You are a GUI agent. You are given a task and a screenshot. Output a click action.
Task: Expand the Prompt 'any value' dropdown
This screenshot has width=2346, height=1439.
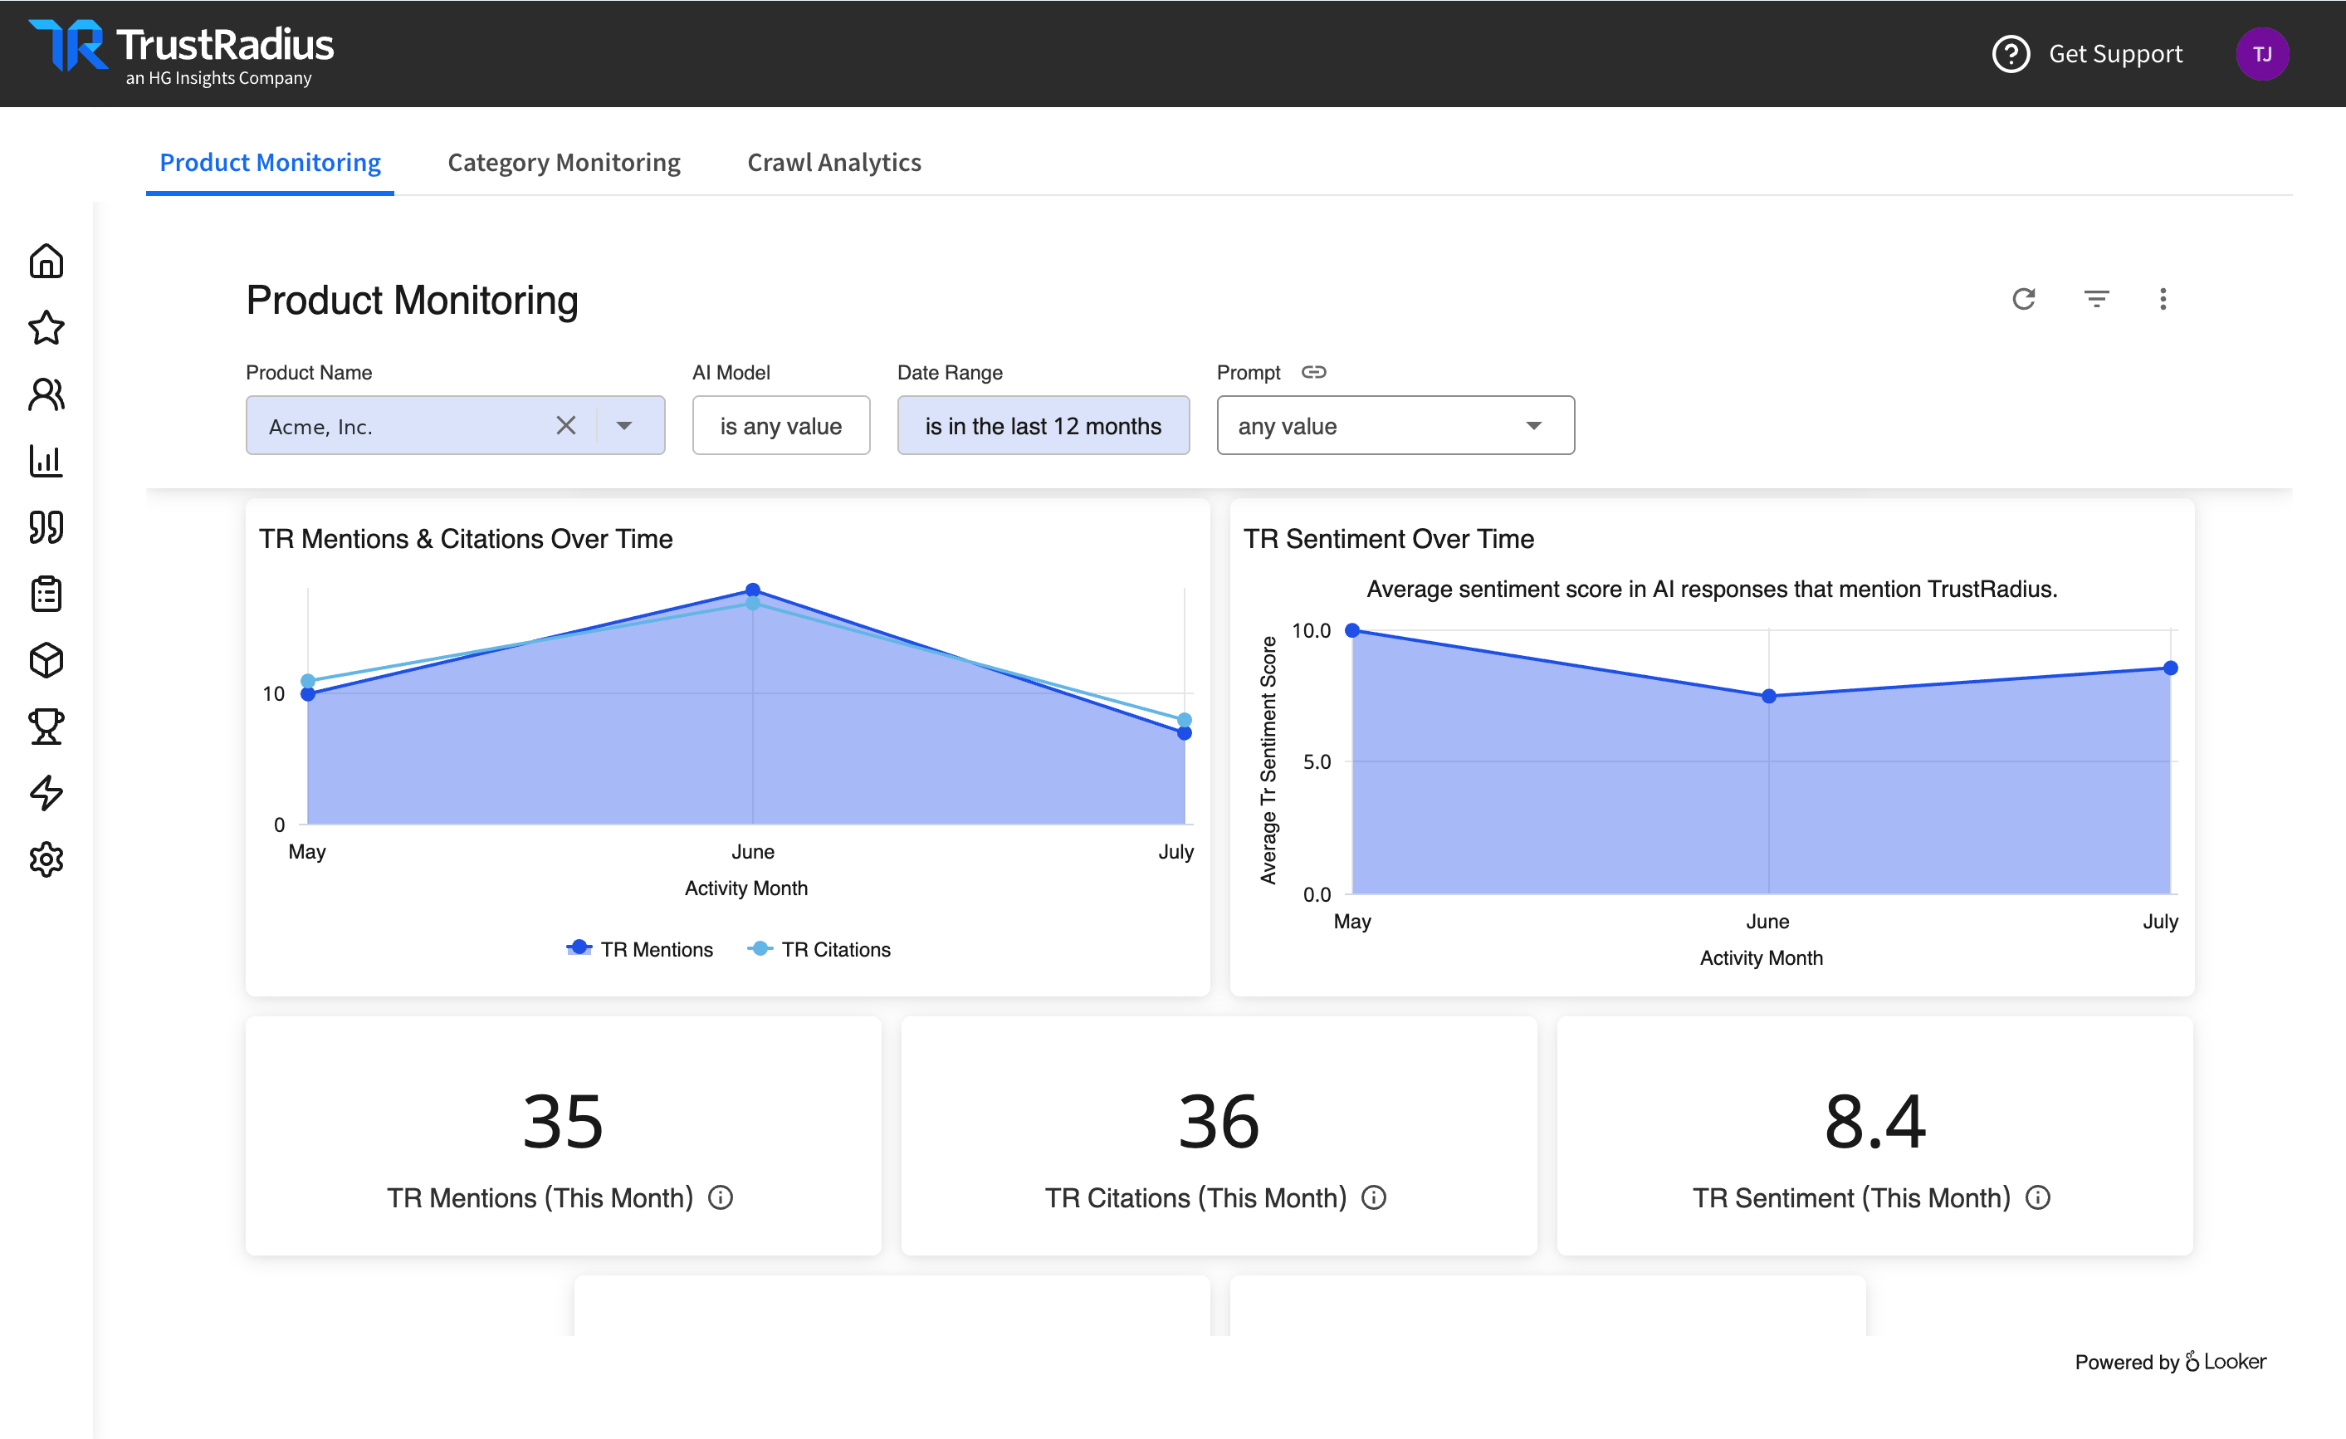pos(1395,426)
